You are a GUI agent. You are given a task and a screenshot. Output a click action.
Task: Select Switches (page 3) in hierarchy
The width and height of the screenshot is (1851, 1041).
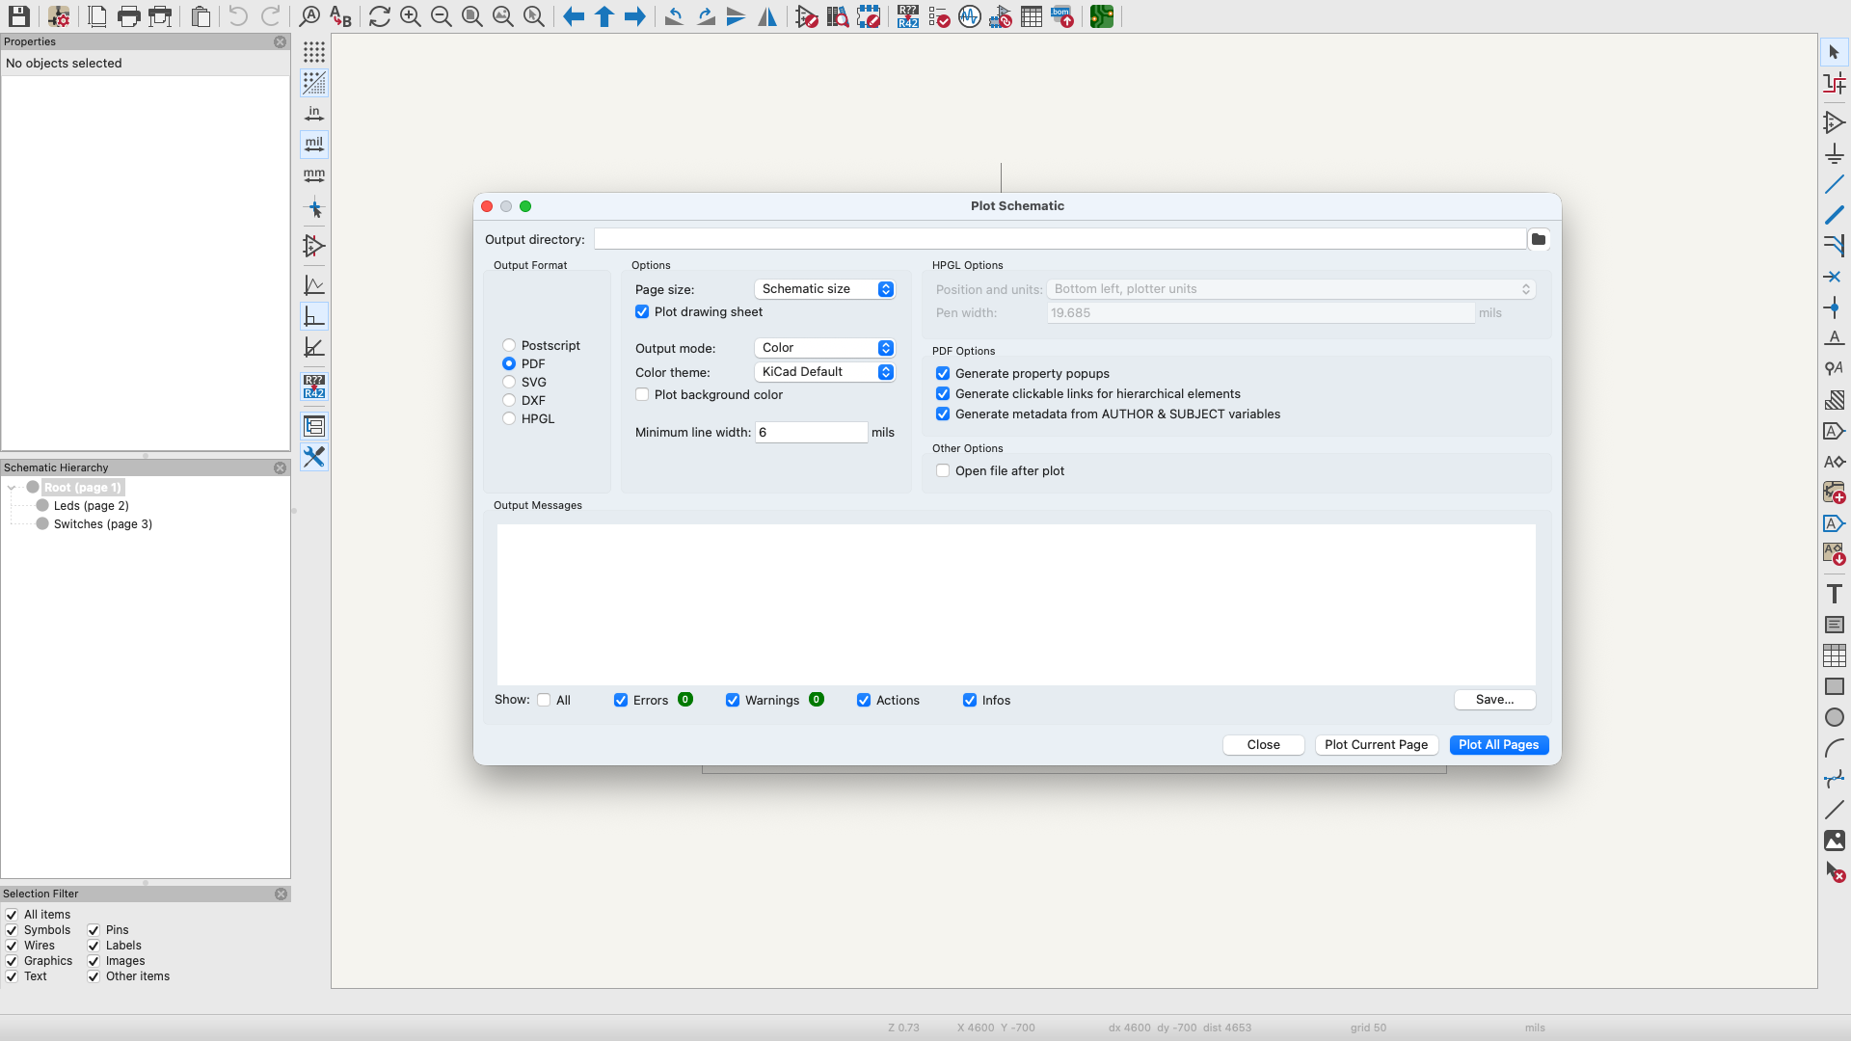pyautogui.click(x=102, y=523)
